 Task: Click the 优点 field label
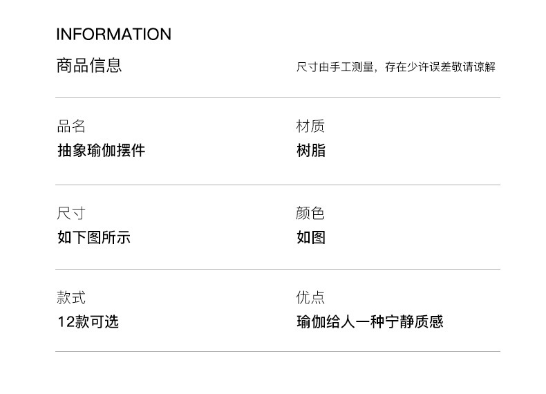pyautogui.click(x=310, y=298)
